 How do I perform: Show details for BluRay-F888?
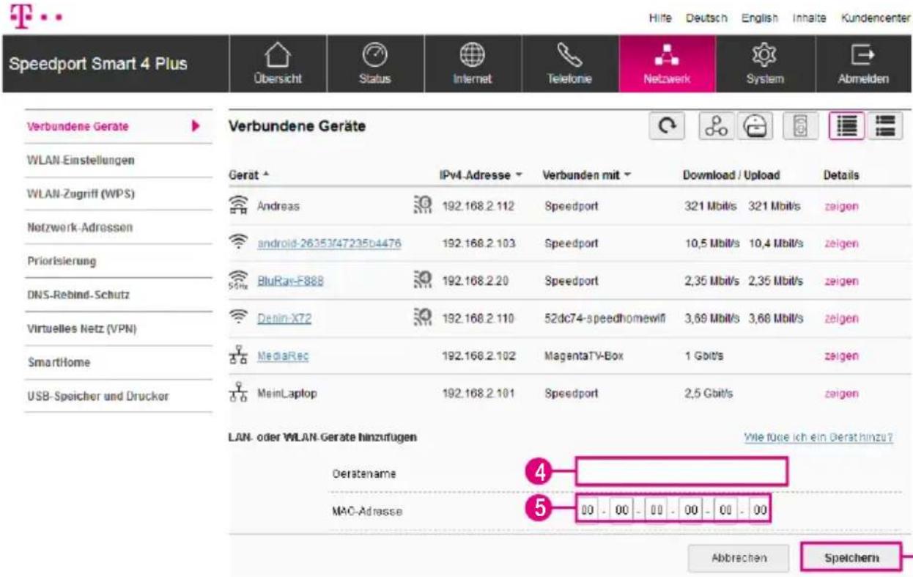[x=841, y=282]
